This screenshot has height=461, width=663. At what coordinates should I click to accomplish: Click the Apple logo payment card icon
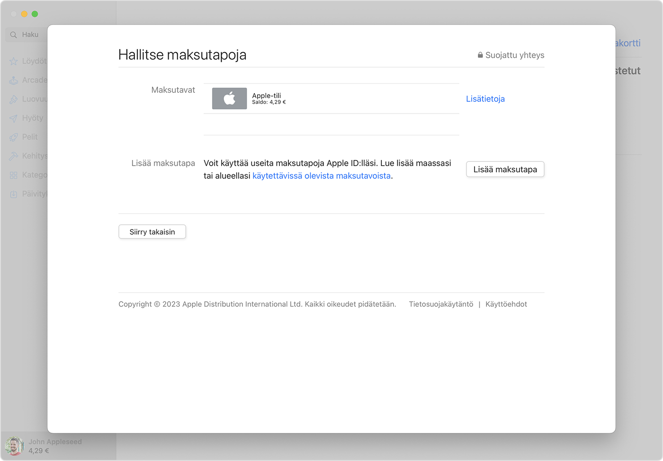(229, 98)
